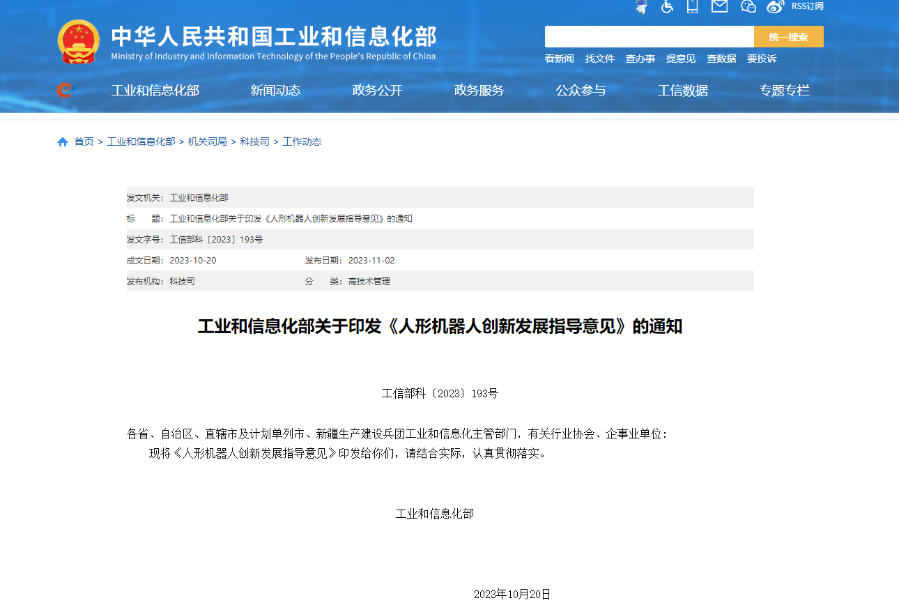Click the sentence starting 现将《人形机器人

coord(348,453)
